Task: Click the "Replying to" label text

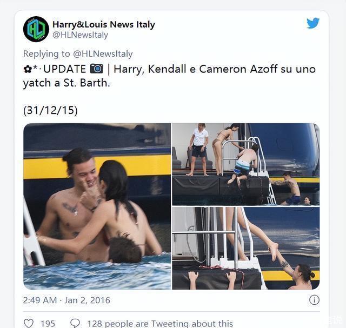Action: (x=46, y=53)
